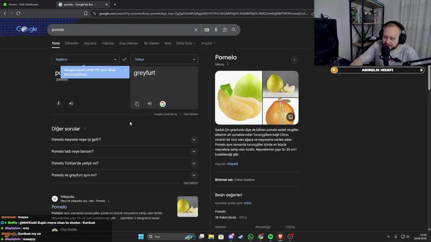This screenshot has width=431, height=242.
Task: Open File Explorer from taskbar
Action: pyautogui.click(x=211, y=237)
